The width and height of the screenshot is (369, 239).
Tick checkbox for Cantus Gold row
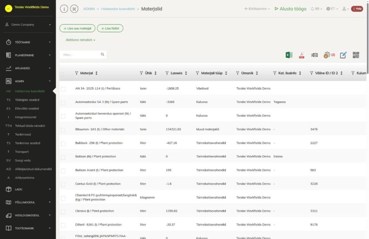(63, 184)
